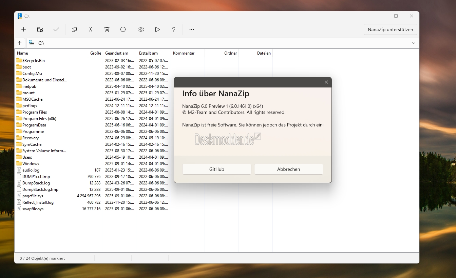
Task: Click the GitHub button in the dialog
Action: pos(217,169)
